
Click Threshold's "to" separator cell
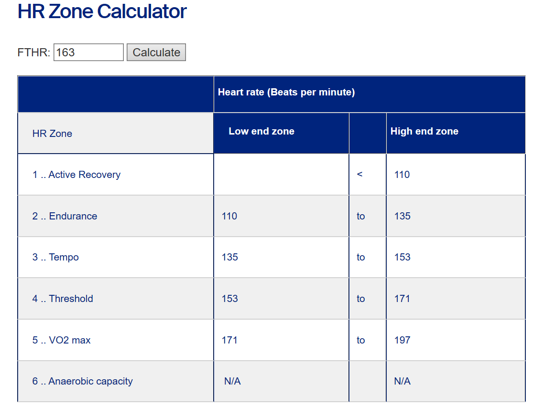click(x=360, y=299)
